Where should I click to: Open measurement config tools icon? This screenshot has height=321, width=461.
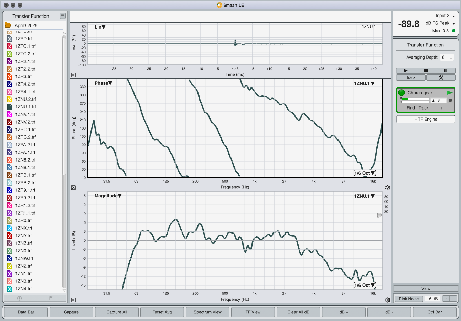[x=441, y=77]
